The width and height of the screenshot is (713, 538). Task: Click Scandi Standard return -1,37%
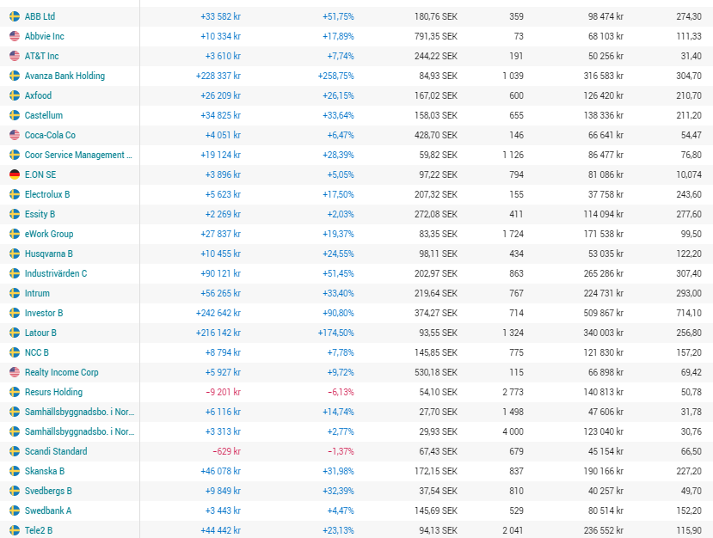pyautogui.click(x=341, y=451)
